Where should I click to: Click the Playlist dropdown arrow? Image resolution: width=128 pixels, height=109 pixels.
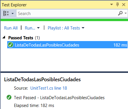pos(83,28)
